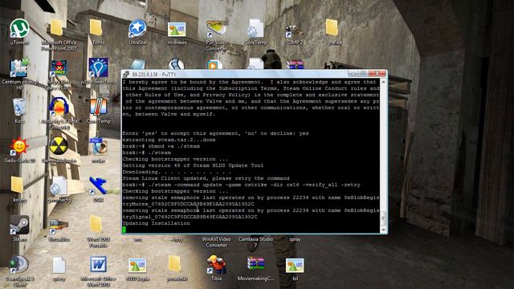Select the Angry Birds Space icon

[x=59, y=68]
